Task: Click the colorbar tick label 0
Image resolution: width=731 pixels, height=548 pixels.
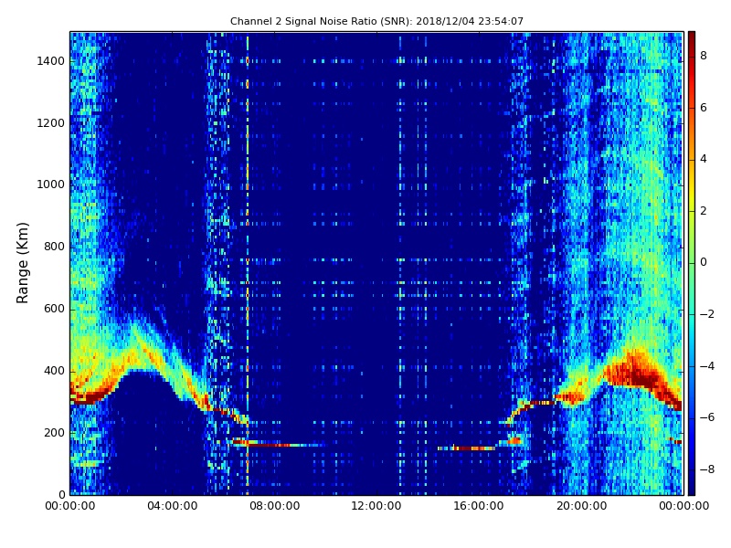Action: click(703, 262)
